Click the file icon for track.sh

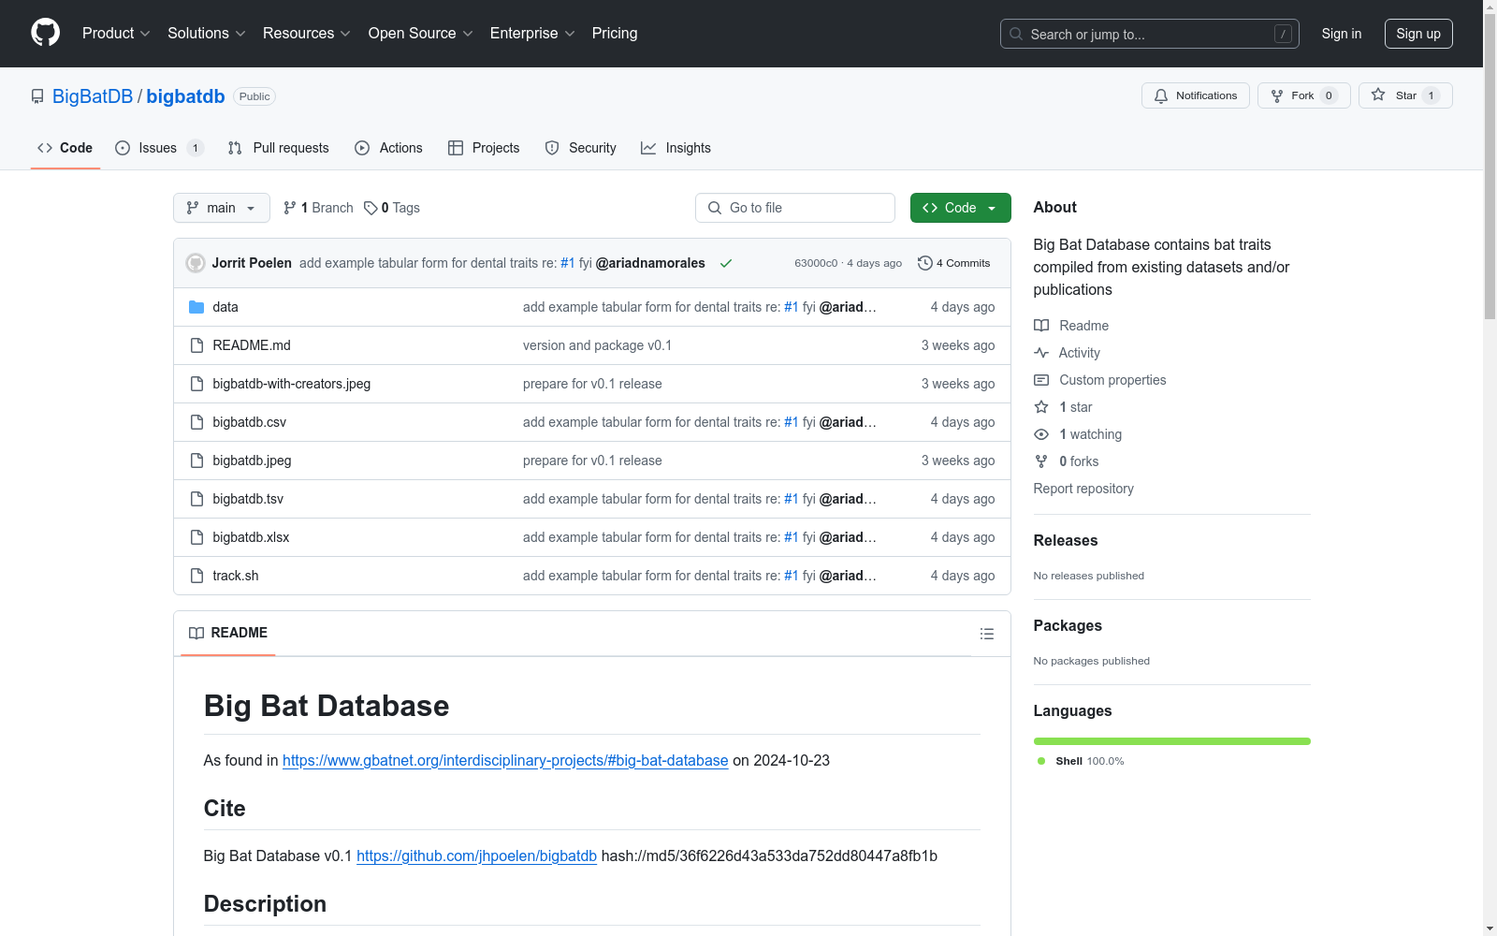196,576
